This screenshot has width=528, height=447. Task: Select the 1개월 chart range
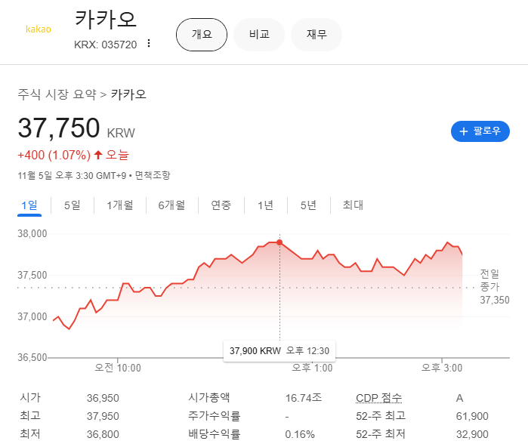coord(120,205)
